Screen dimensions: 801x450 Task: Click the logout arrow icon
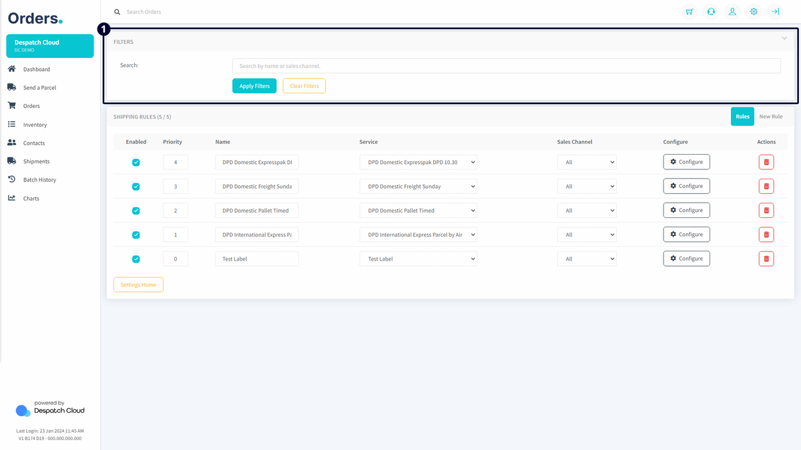(x=775, y=11)
